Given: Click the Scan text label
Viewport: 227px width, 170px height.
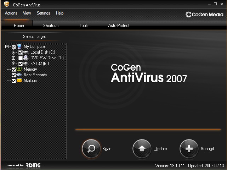Looking at the screenshot, I should pos(107,149).
